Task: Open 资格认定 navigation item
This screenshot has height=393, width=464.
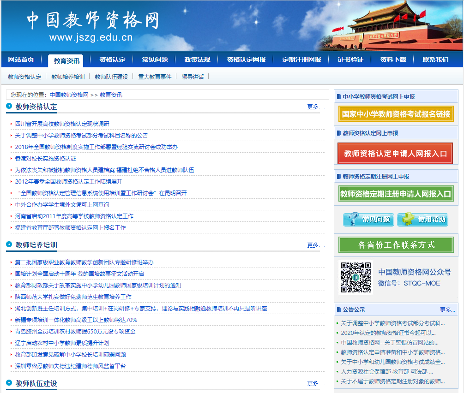Action: coord(113,60)
